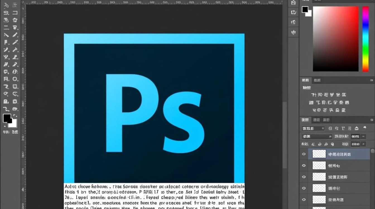Click the second lock icon in the Layers panel
Viewport: 375px width, 209px height.
click(x=320, y=144)
